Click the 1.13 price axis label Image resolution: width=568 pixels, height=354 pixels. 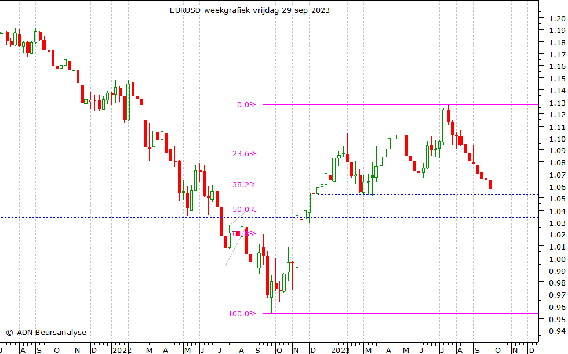[x=557, y=103]
